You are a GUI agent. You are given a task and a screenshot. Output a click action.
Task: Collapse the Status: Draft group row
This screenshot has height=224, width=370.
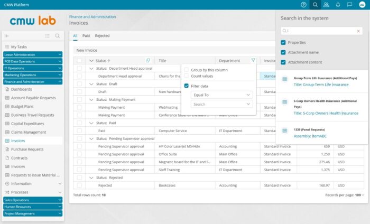click(91, 83)
